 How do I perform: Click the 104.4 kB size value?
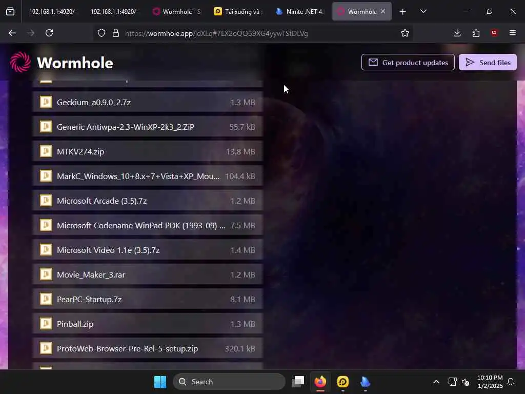pyautogui.click(x=240, y=176)
